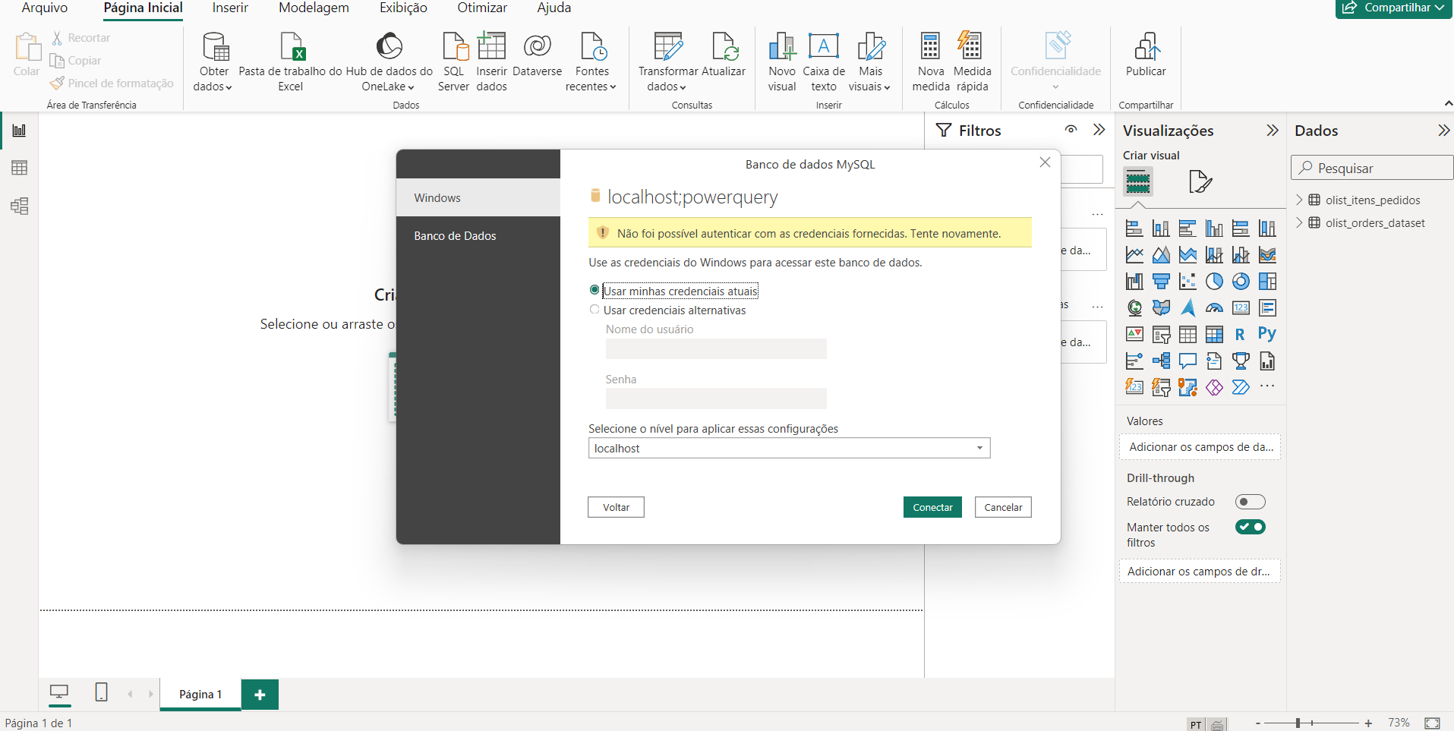Click Pesquisar field in Dados pane

(1372, 168)
